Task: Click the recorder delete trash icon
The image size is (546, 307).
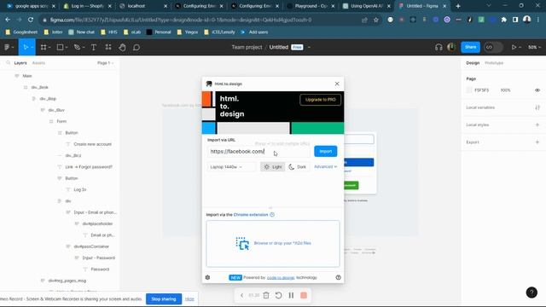Action: coord(266,296)
